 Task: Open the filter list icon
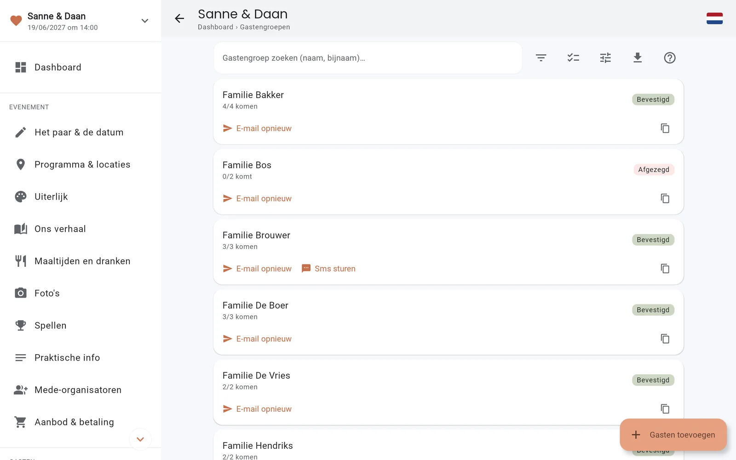(541, 58)
